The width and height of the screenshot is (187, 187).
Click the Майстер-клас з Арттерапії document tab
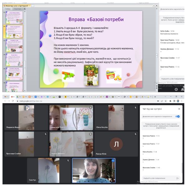[x=17, y=6]
